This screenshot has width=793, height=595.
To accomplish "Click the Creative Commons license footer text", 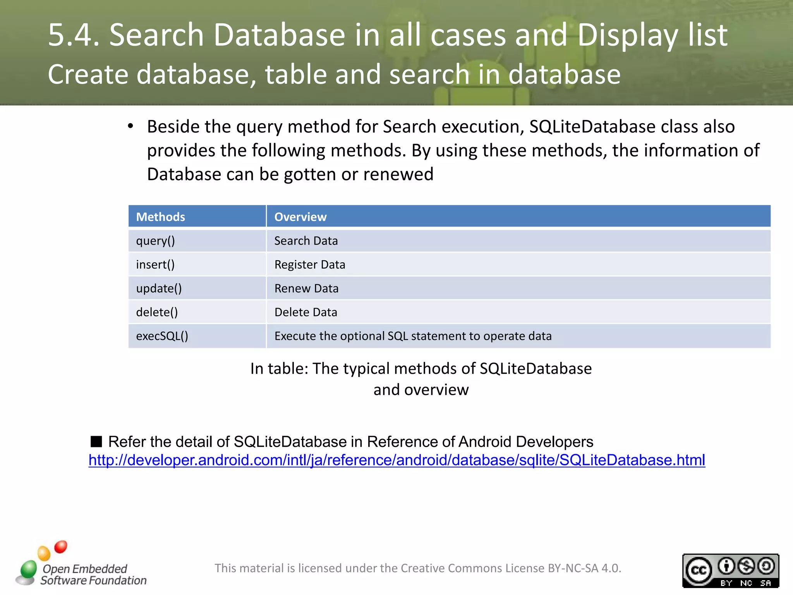I will [418, 568].
